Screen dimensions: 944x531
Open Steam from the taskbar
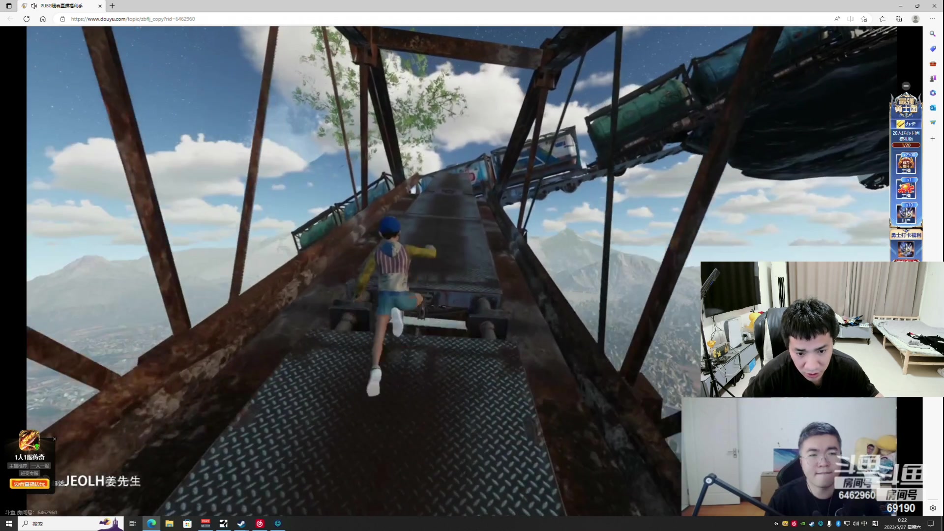point(241,524)
